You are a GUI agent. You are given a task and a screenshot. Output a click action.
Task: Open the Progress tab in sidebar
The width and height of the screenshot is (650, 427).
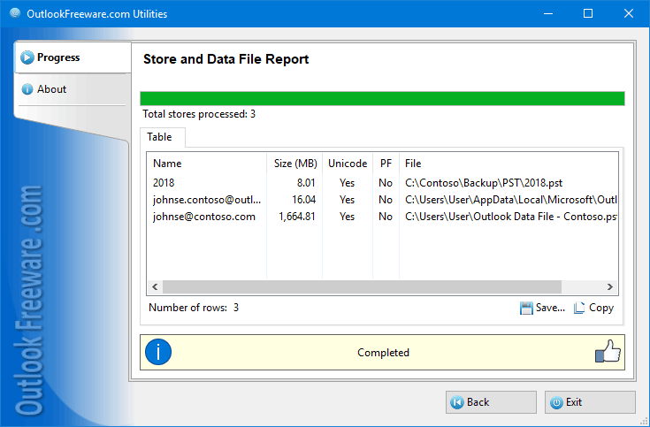pos(73,57)
